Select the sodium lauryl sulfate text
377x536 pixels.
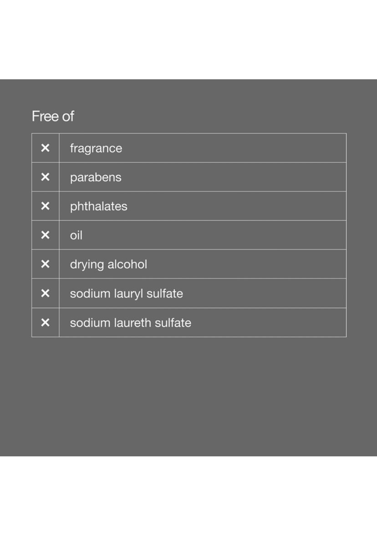127,294
